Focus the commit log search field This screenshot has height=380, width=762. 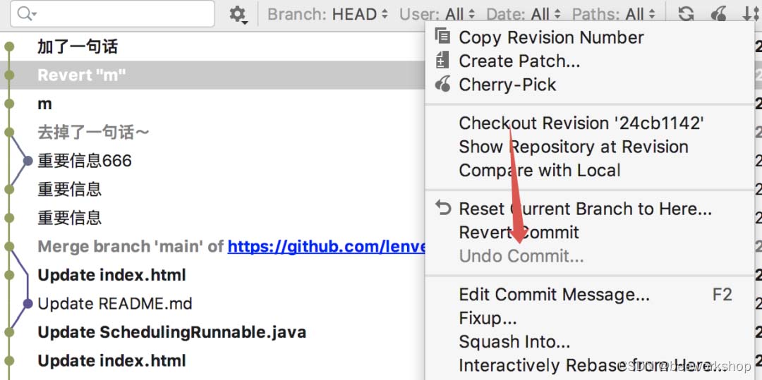coord(112,13)
